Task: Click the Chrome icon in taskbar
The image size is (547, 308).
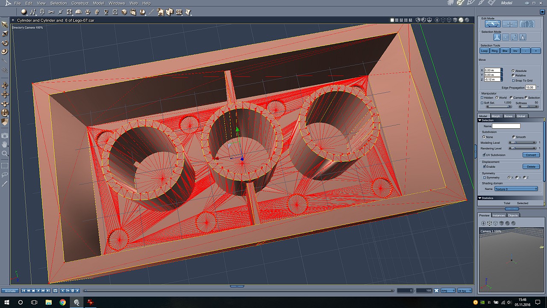Action: tap(62, 302)
